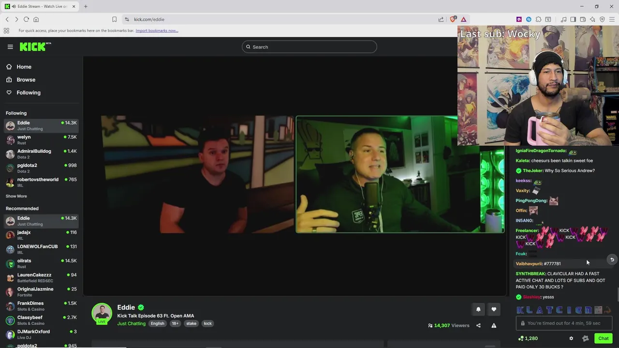
Task: Expand Show More under Following
Action: point(16,196)
